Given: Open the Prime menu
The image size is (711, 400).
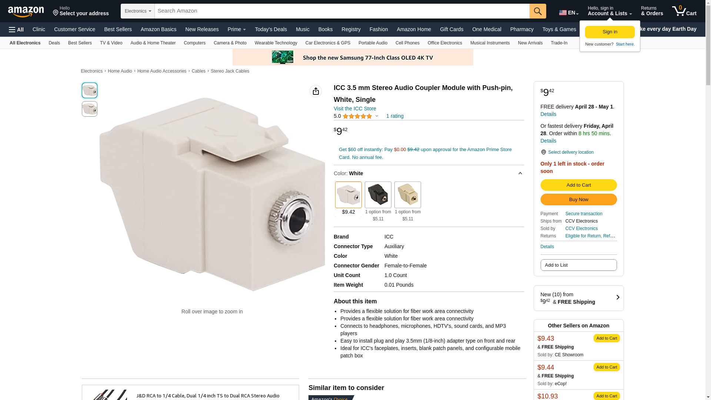Looking at the screenshot, I should (237, 29).
